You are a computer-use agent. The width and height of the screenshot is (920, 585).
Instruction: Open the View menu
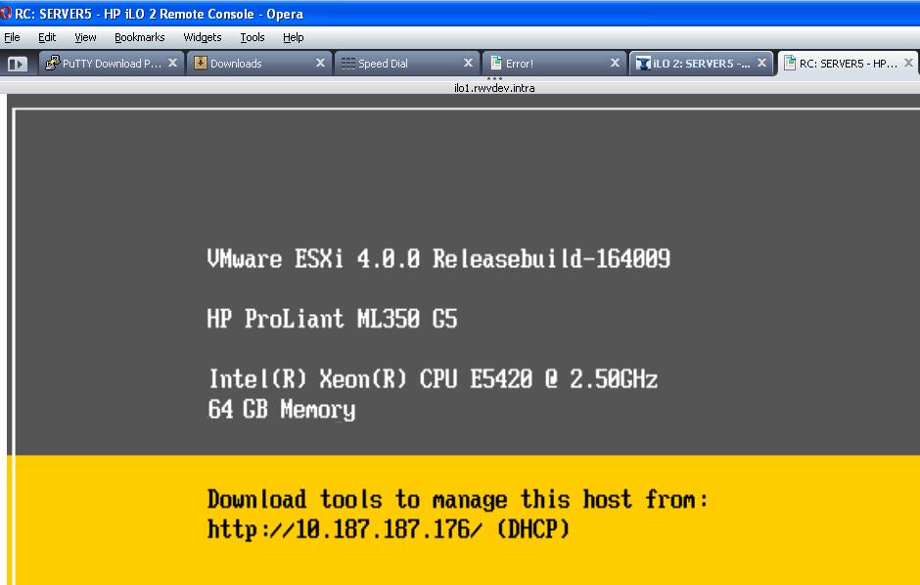click(85, 37)
